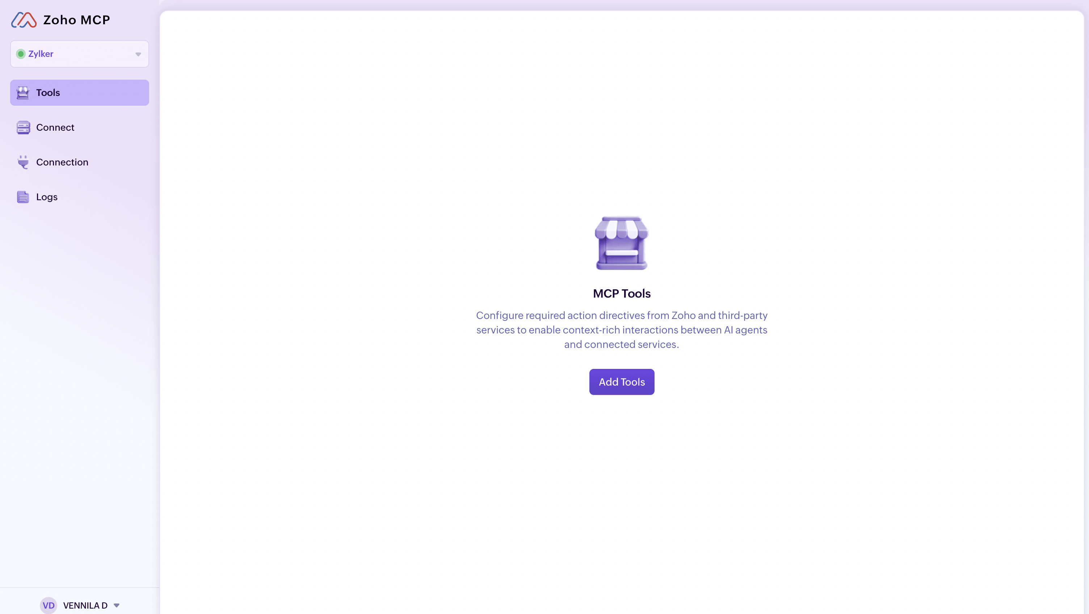Expand the VENNILA D account menu arrow

click(117, 606)
